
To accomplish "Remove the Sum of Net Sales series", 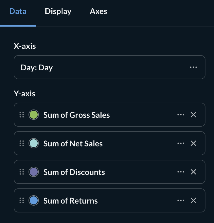I will 193,143.
